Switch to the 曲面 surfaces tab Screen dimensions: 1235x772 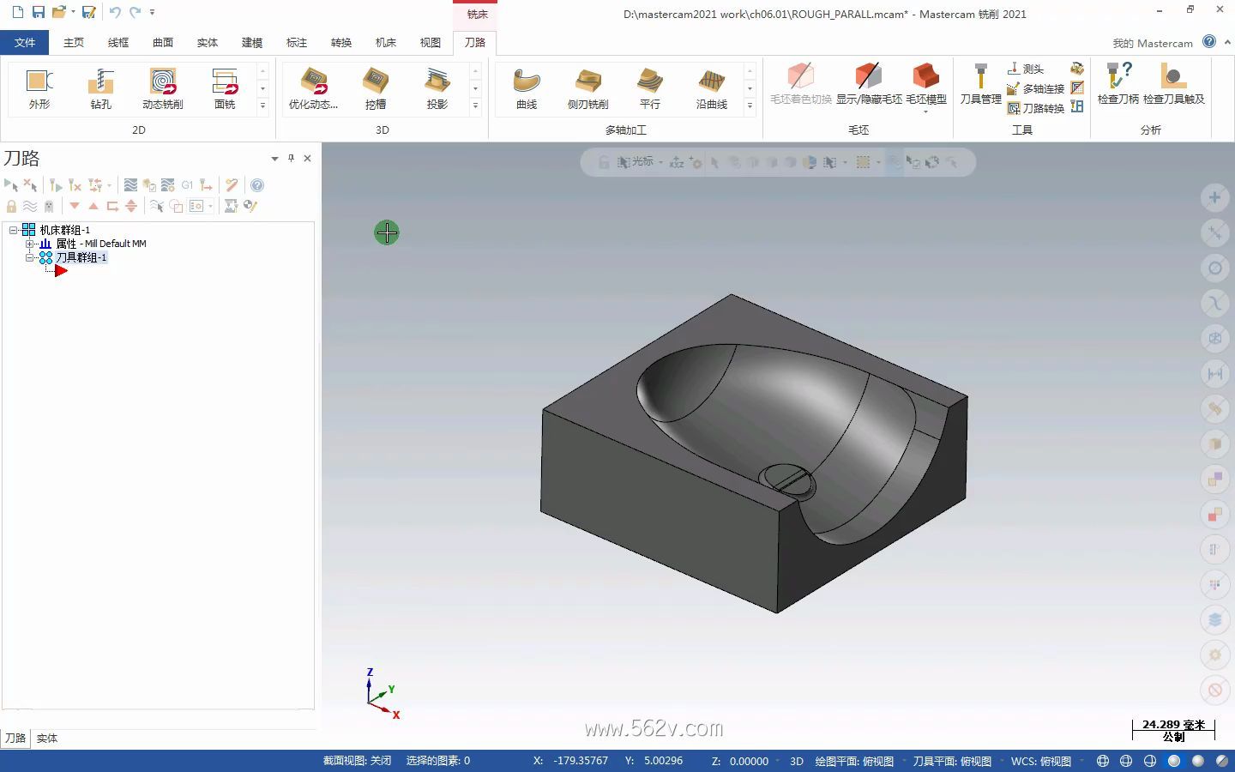pyautogui.click(x=163, y=42)
